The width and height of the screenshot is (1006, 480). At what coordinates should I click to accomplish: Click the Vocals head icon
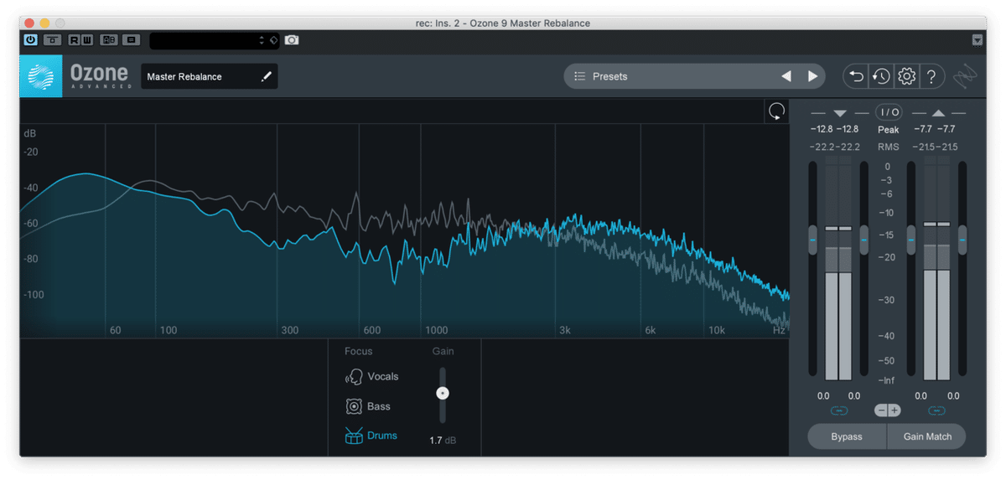point(354,377)
